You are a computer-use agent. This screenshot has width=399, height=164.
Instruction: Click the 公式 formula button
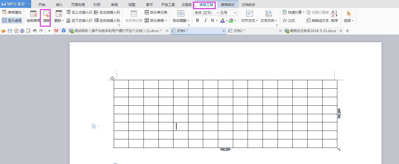pyautogui.click(x=289, y=21)
